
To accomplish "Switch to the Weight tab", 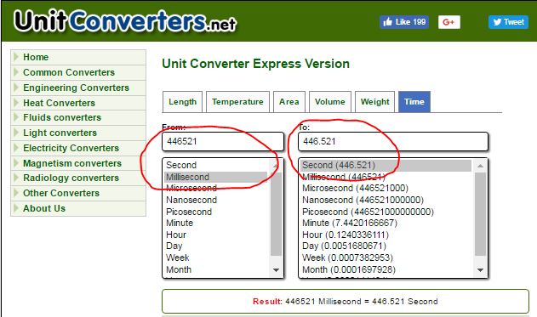I will pos(375,102).
